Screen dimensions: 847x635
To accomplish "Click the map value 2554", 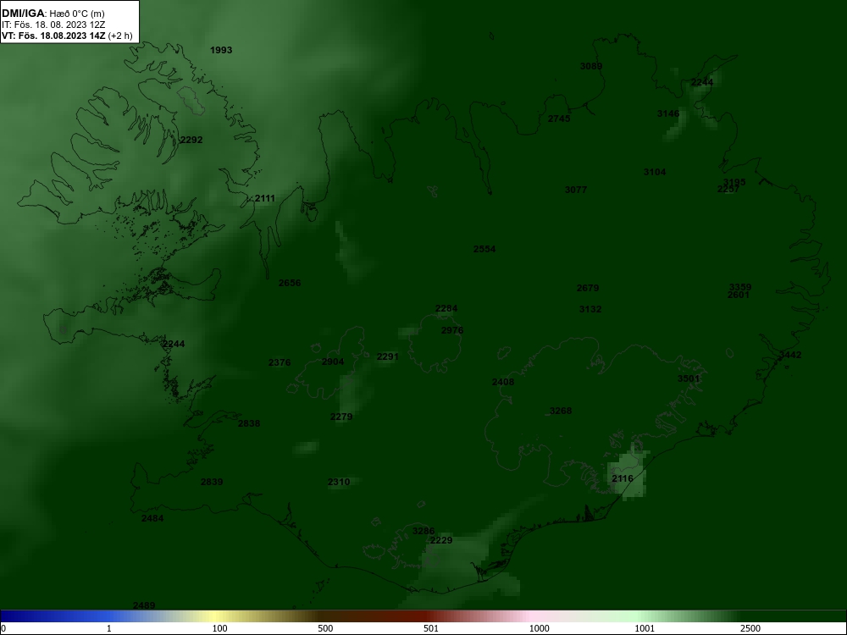I will (x=484, y=249).
